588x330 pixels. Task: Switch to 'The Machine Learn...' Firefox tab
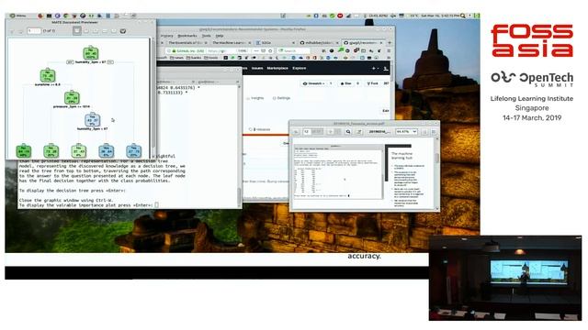coord(230,43)
